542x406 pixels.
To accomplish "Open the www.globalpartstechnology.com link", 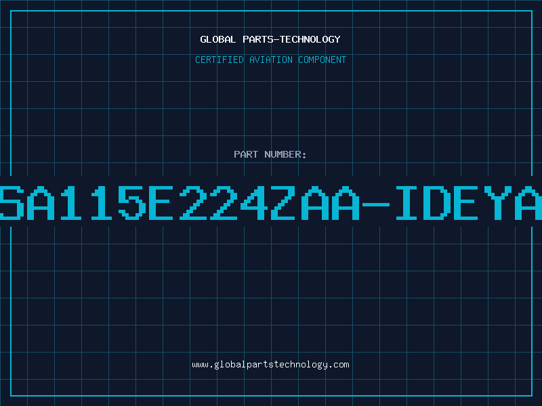I will (x=270, y=365).
